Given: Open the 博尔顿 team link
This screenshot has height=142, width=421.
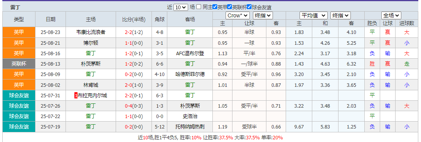Looking at the screenshot, I should tap(91, 43).
